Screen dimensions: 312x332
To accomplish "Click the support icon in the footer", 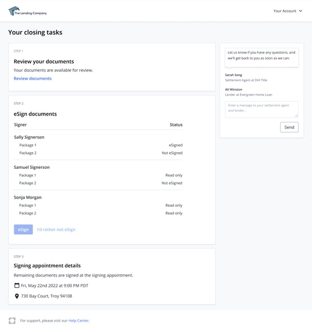I will [x=12, y=321].
